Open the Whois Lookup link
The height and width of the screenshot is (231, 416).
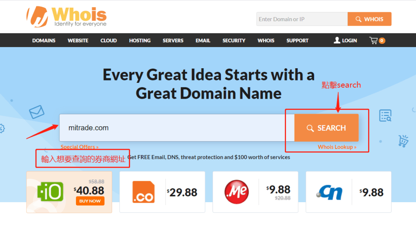coord(337,147)
